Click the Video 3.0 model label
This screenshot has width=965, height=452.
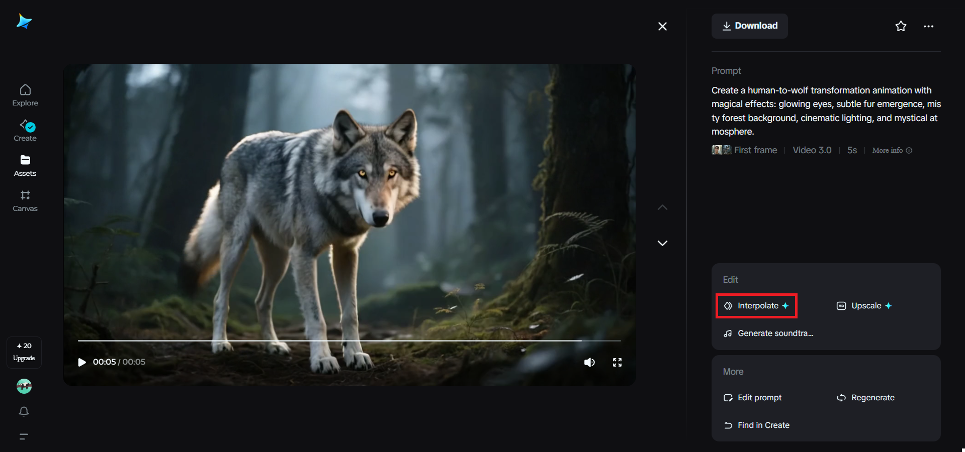pos(812,150)
